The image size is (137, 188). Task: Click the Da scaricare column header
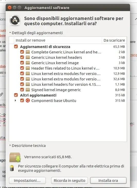114,40
